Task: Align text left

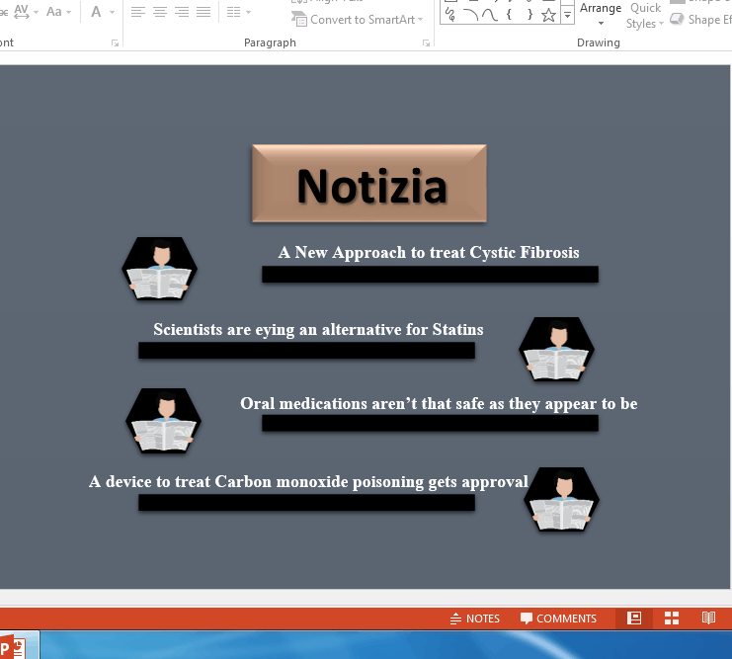Action: pos(137,11)
